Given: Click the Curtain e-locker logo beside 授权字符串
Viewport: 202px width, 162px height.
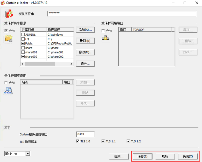Looking at the screenshot, I should (9, 13).
